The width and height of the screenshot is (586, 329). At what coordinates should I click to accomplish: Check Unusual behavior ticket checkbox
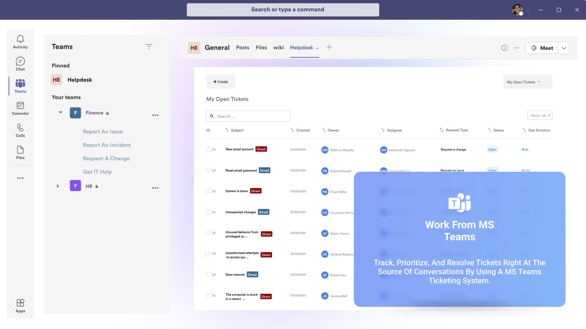click(208, 233)
